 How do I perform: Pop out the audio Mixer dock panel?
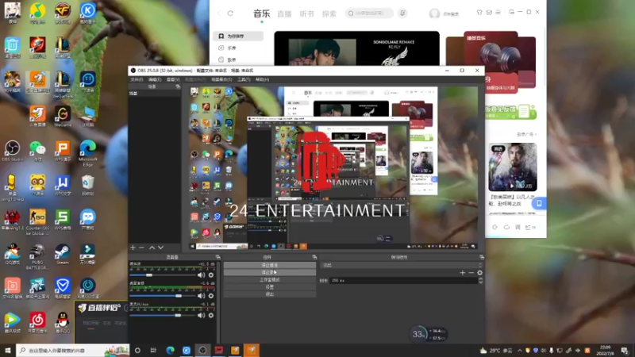pyautogui.click(x=217, y=257)
